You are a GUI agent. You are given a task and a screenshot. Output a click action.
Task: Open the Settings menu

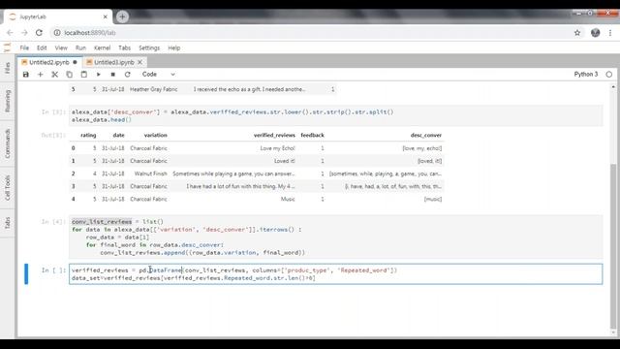click(x=149, y=48)
